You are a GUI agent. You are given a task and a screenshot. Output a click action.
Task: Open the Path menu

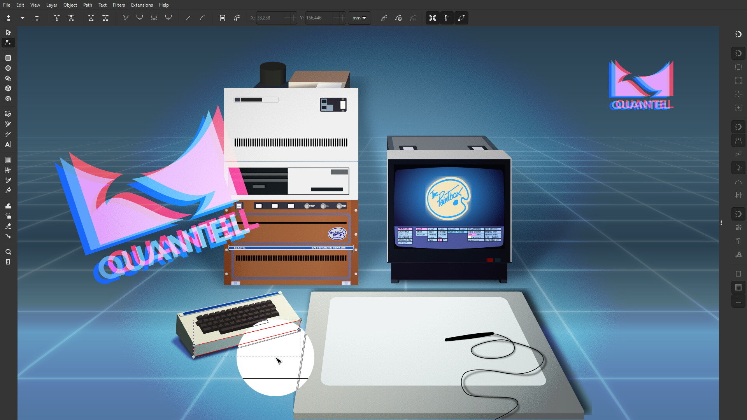coord(88,5)
